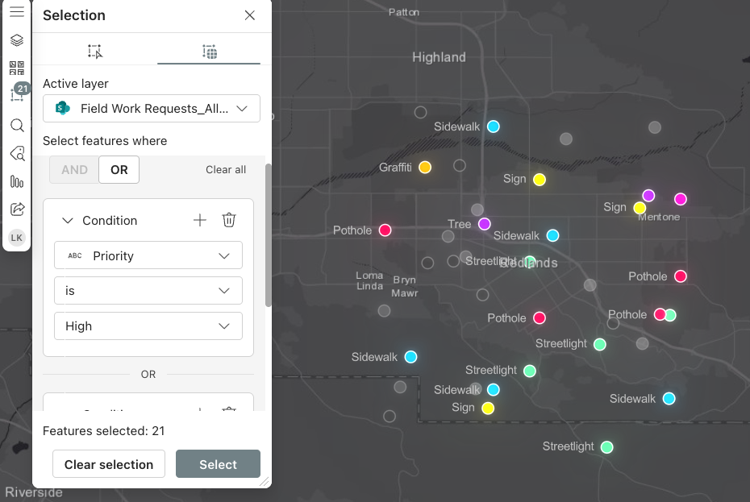Click the Highland city label
This screenshot has width=750, height=502.
point(439,57)
